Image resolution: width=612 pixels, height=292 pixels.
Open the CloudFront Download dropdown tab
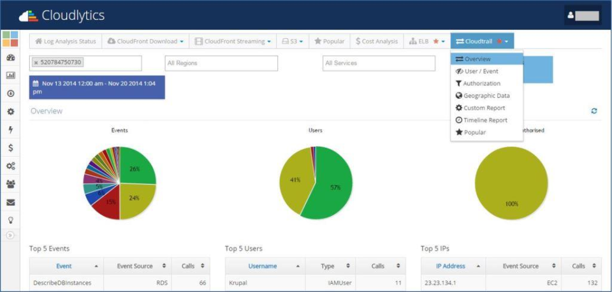145,41
